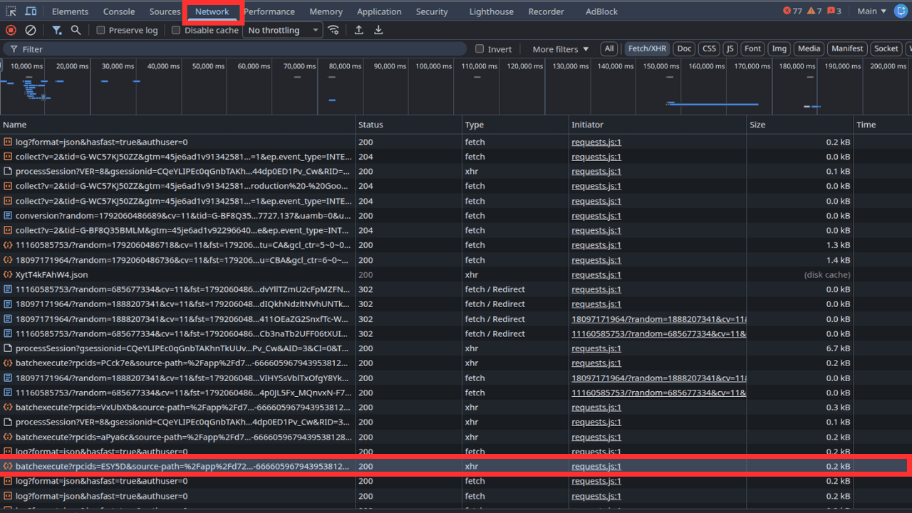Select the batchexecute?rpcids=aPya6c request row
Image resolution: width=912 pixels, height=513 pixels.
456,437
